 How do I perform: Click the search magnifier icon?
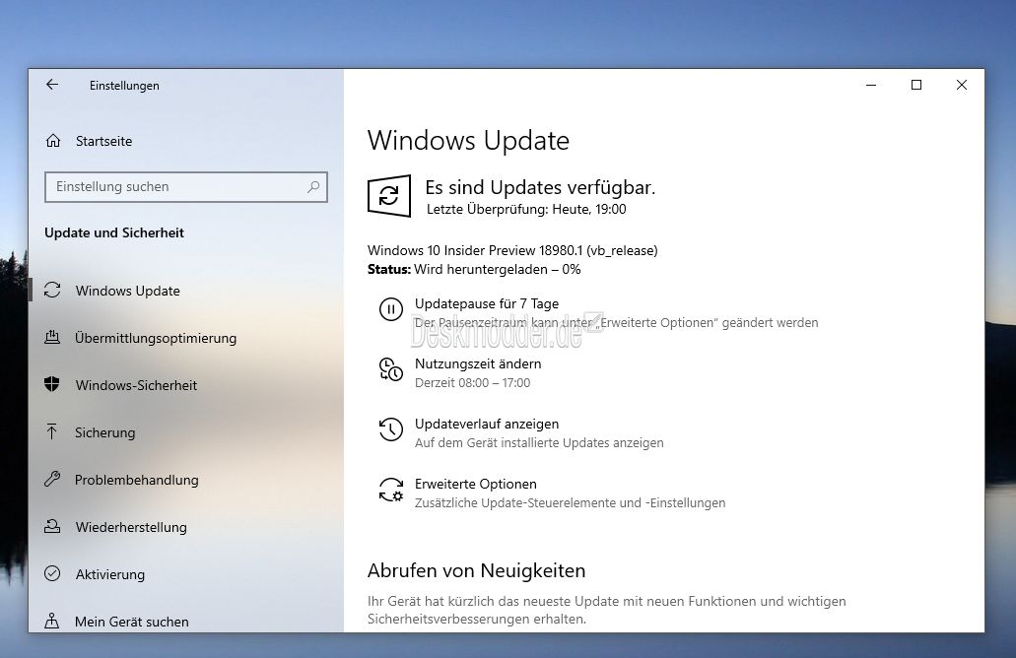click(313, 186)
